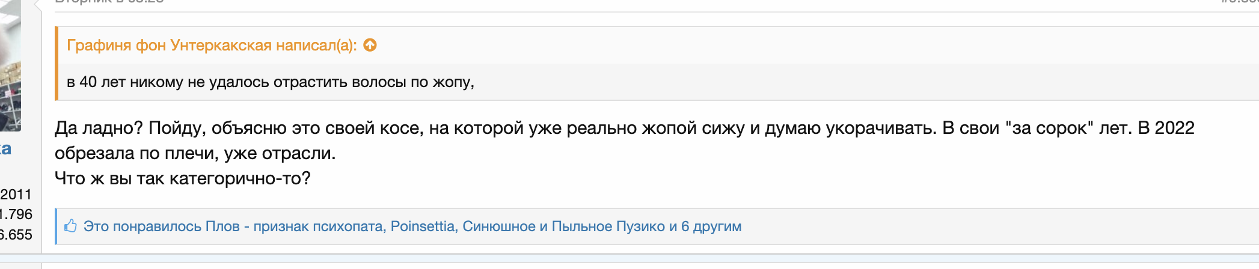Open the blue username link under avatar
Viewport: 1259px width, 269px height.
[5, 149]
